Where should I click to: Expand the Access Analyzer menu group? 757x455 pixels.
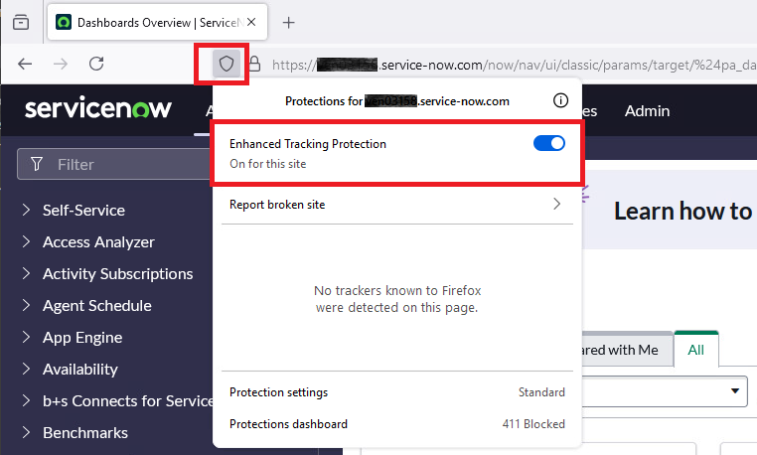click(x=98, y=242)
